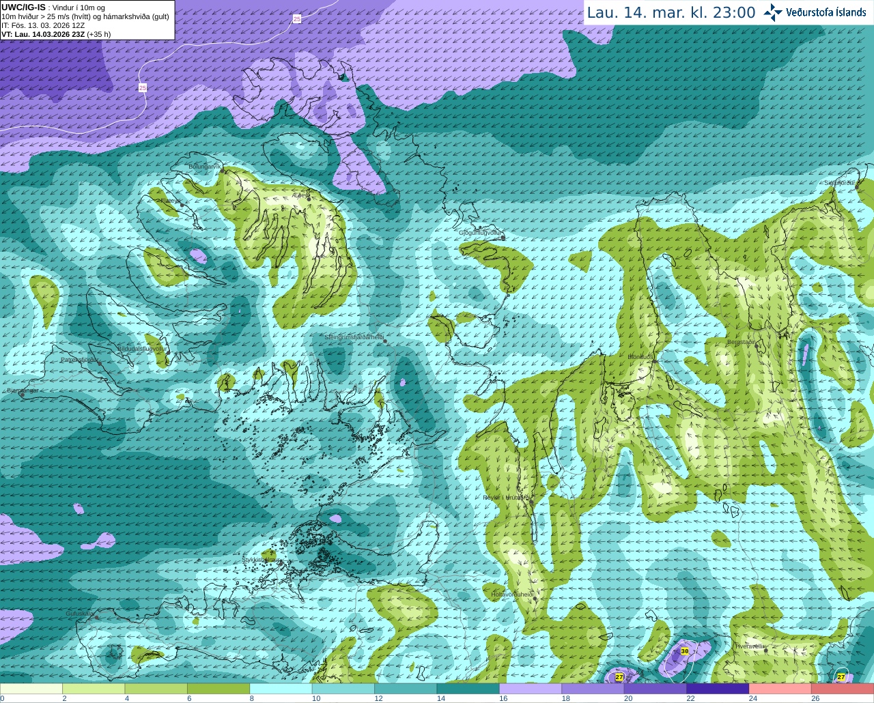Click the 10m hviður > 25 m/s description line
The width and height of the screenshot is (874, 703).
coord(85,16)
